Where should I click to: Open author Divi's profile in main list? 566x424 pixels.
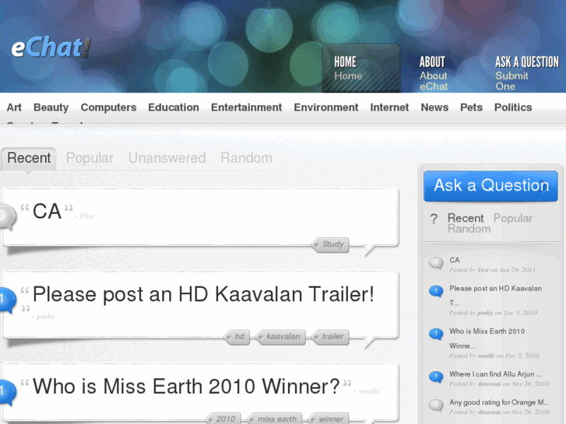(86, 216)
